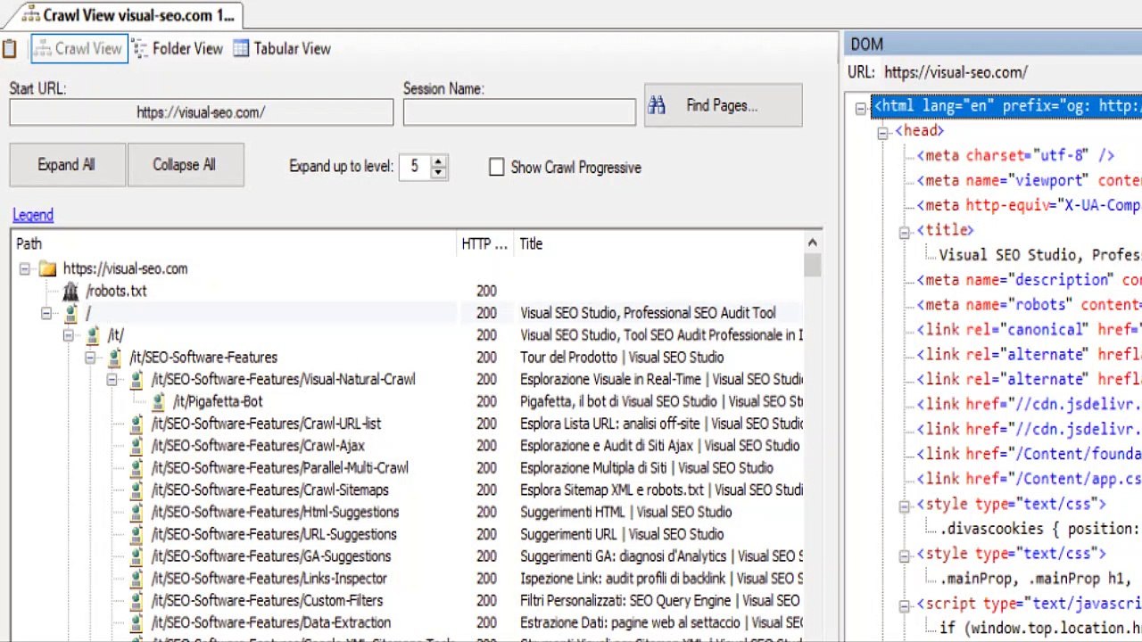Viewport: 1142px width, 642px height.
Task: Switch to Crawl View mode
Action: tap(79, 49)
